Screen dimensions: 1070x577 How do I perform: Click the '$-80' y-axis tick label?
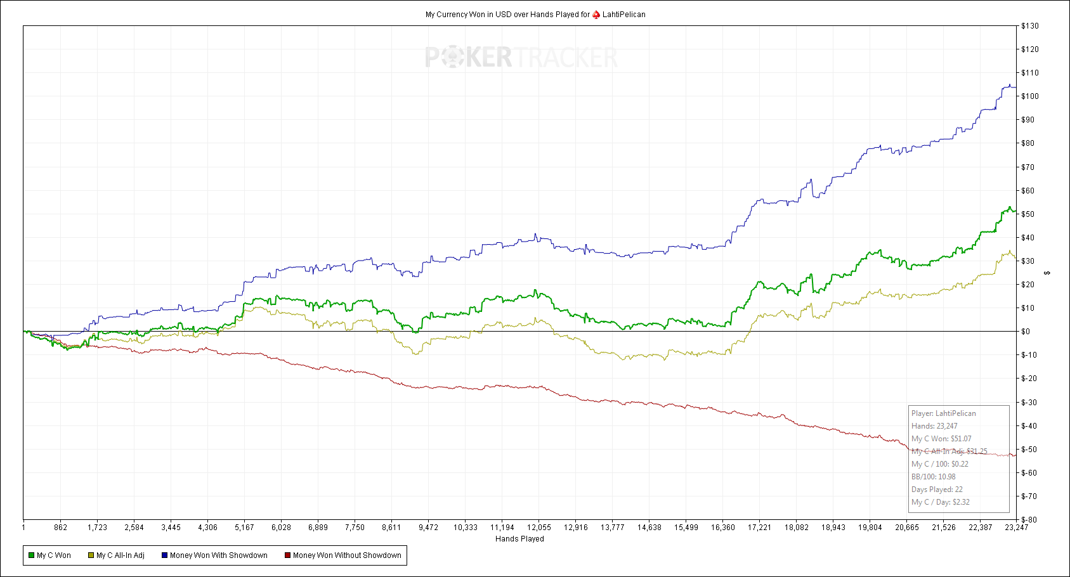click(x=1029, y=520)
